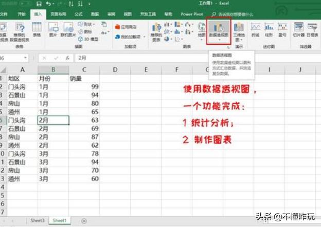Click the Sort ascending A-Z quick access icon
Image resolution: width=321 pixels, height=227 pixels.
coord(71,4)
